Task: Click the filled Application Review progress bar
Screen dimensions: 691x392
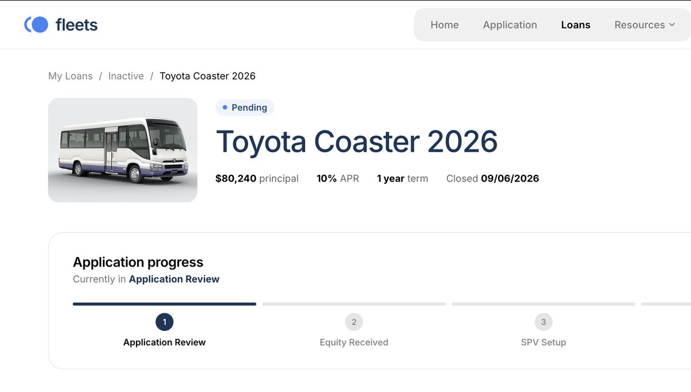Action: tap(164, 304)
